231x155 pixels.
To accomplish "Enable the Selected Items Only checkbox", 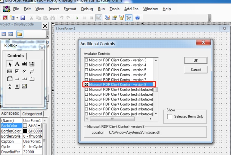I will [x=170, y=116].
